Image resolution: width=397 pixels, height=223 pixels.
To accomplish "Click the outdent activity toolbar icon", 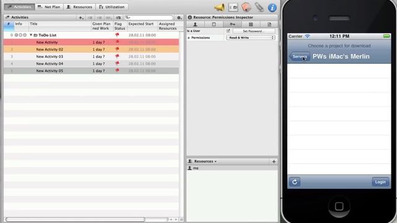I will [90, 17].
